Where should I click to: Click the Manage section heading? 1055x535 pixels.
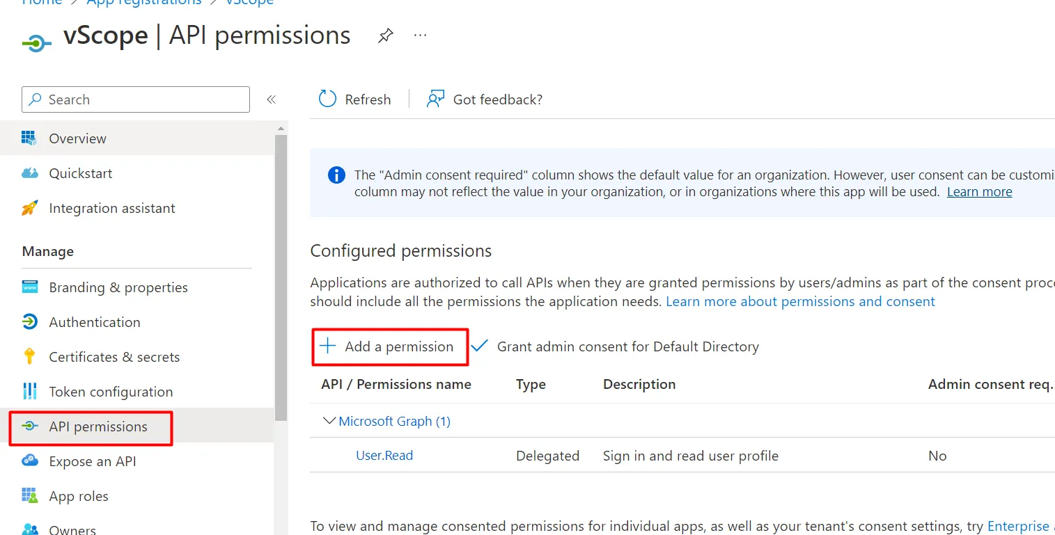click(x=48, y=251)
